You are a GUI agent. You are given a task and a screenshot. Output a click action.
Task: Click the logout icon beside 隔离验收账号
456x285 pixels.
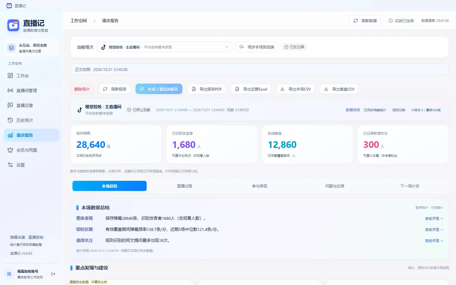(53, 274)
